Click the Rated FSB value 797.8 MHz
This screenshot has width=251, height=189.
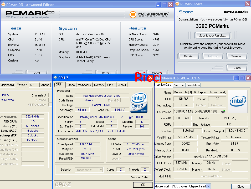point(87,158)
